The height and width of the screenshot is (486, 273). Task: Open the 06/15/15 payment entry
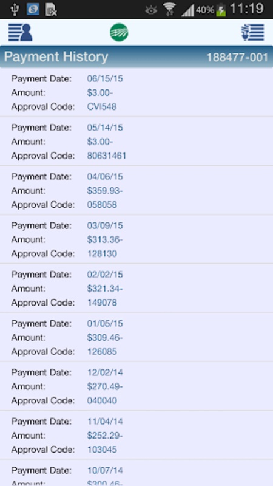[136, 92]
